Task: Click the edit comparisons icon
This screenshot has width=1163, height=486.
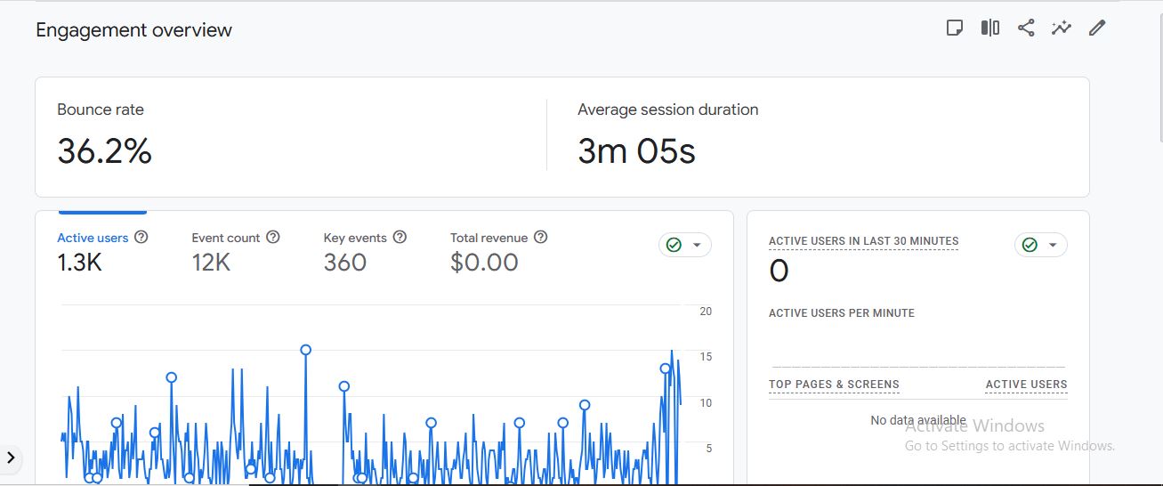Action: [x=990, y=28]
